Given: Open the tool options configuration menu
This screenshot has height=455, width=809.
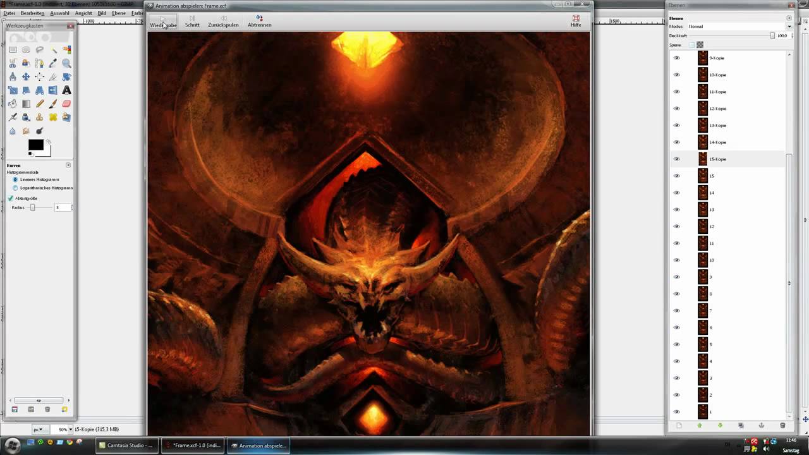Looking at the screenshot, I should click(x=68, y=165).
